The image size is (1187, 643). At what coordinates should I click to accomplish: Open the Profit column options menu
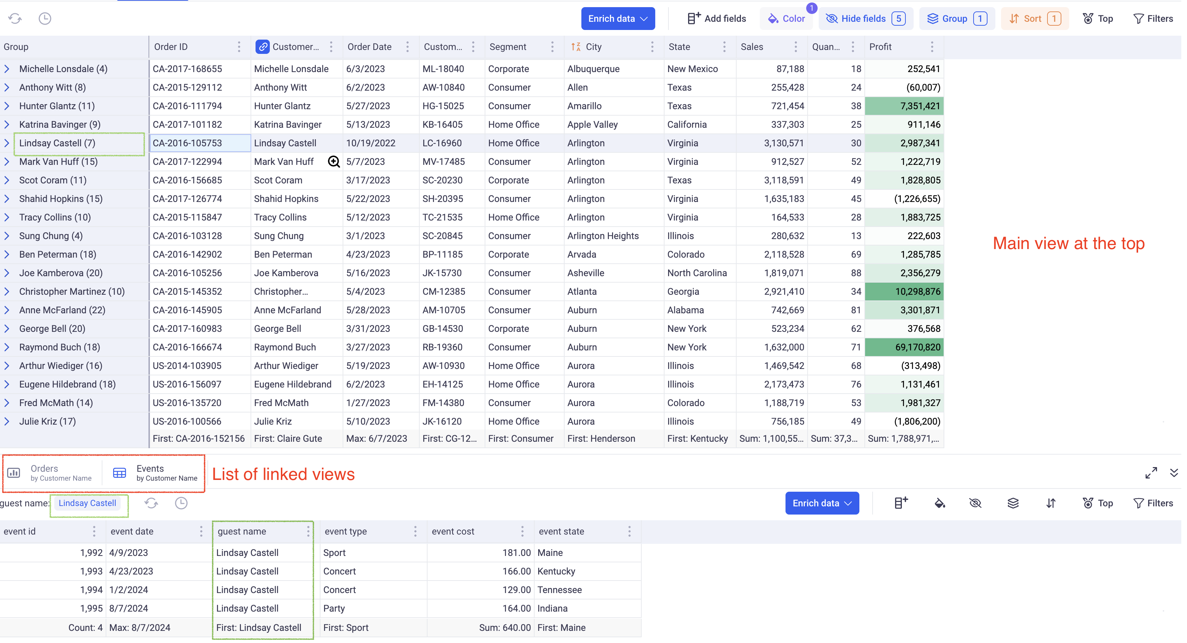(932, 46)
